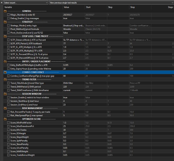Enable the Trend_EMAPeriod checkbox
Viewport: 174px width, 161px height.
click(x=8, y=87)
